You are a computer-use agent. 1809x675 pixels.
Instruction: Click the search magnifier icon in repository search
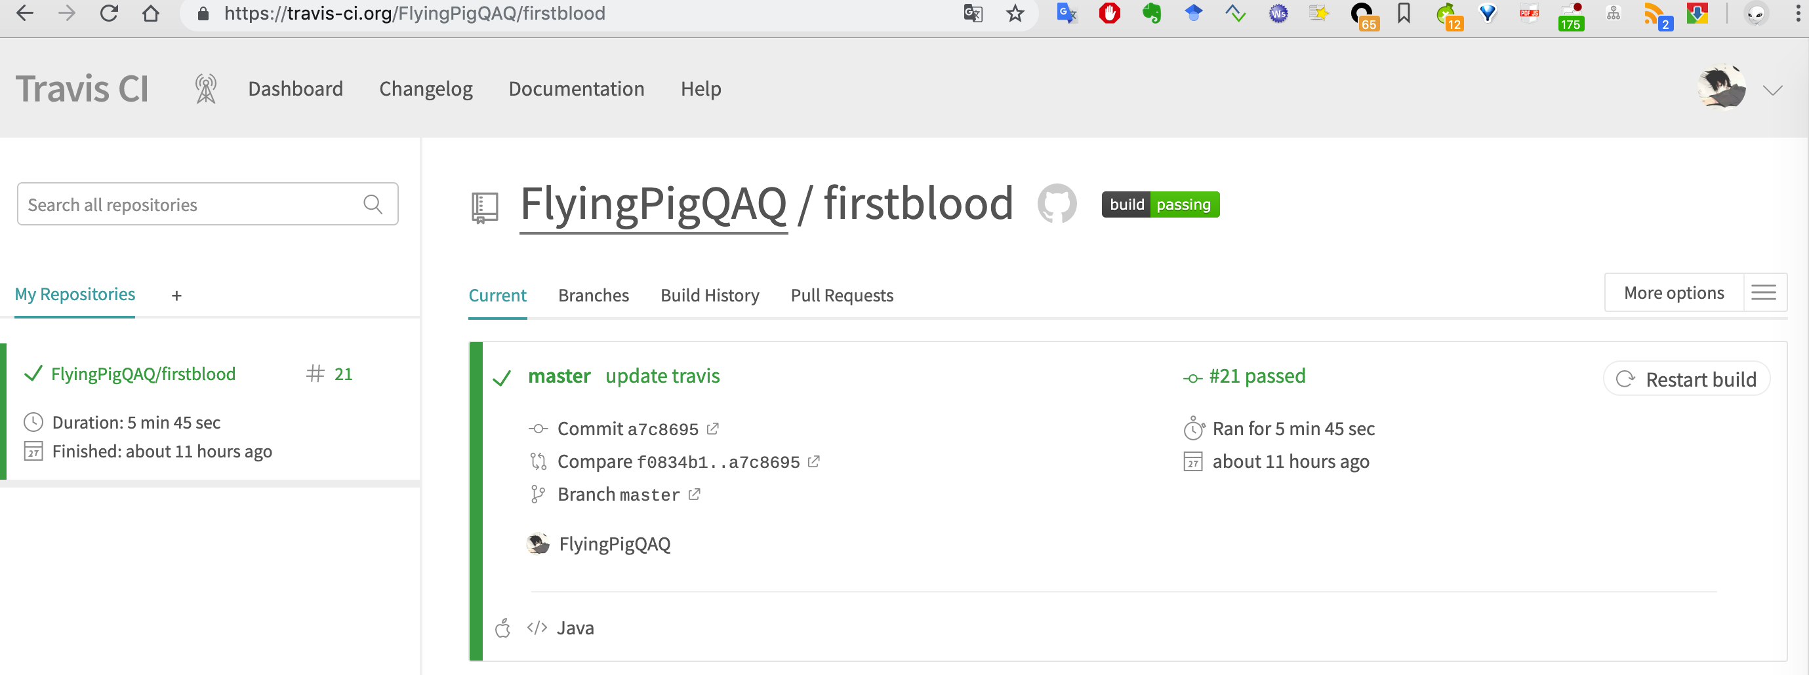click(373, 204)
